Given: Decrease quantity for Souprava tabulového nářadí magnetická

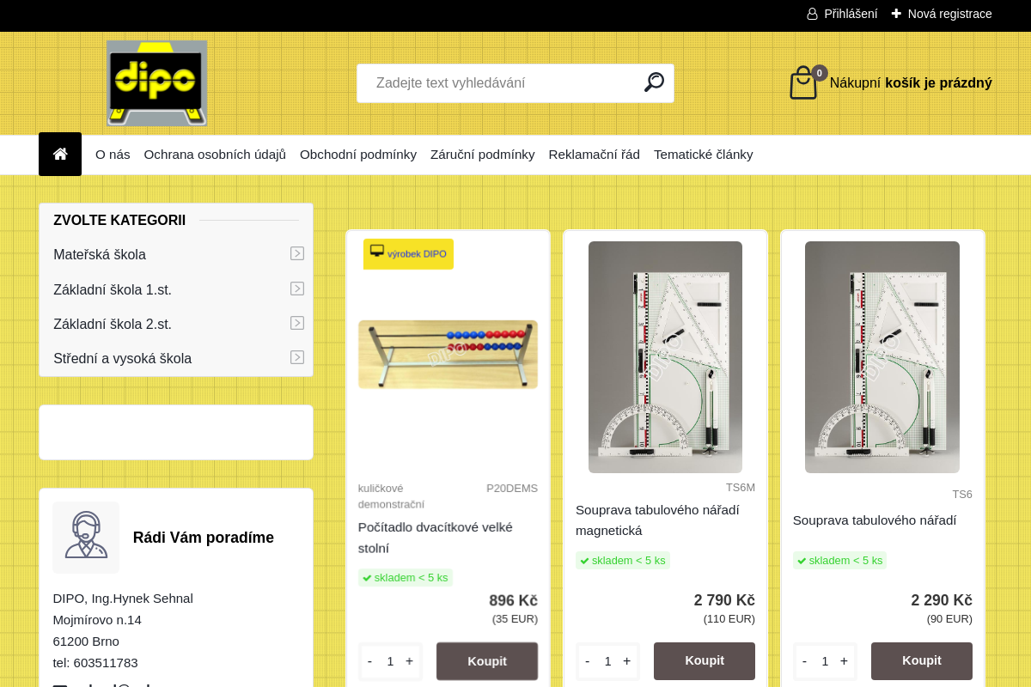Looking at the screenshot, I should [x=588, y=661].
